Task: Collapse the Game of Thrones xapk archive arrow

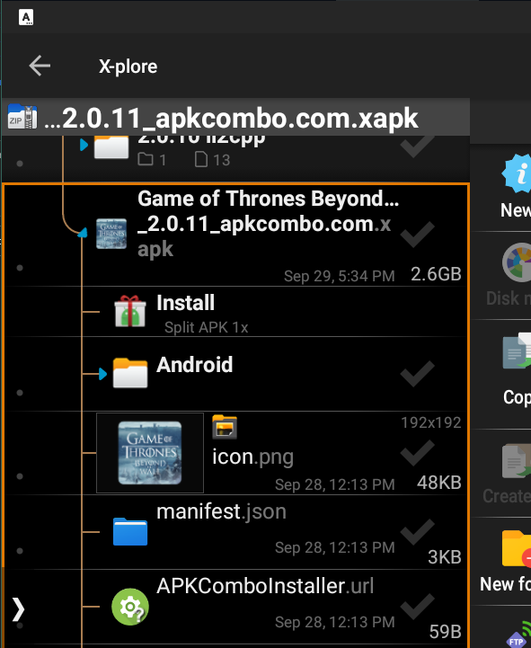Action: [83, 233]
